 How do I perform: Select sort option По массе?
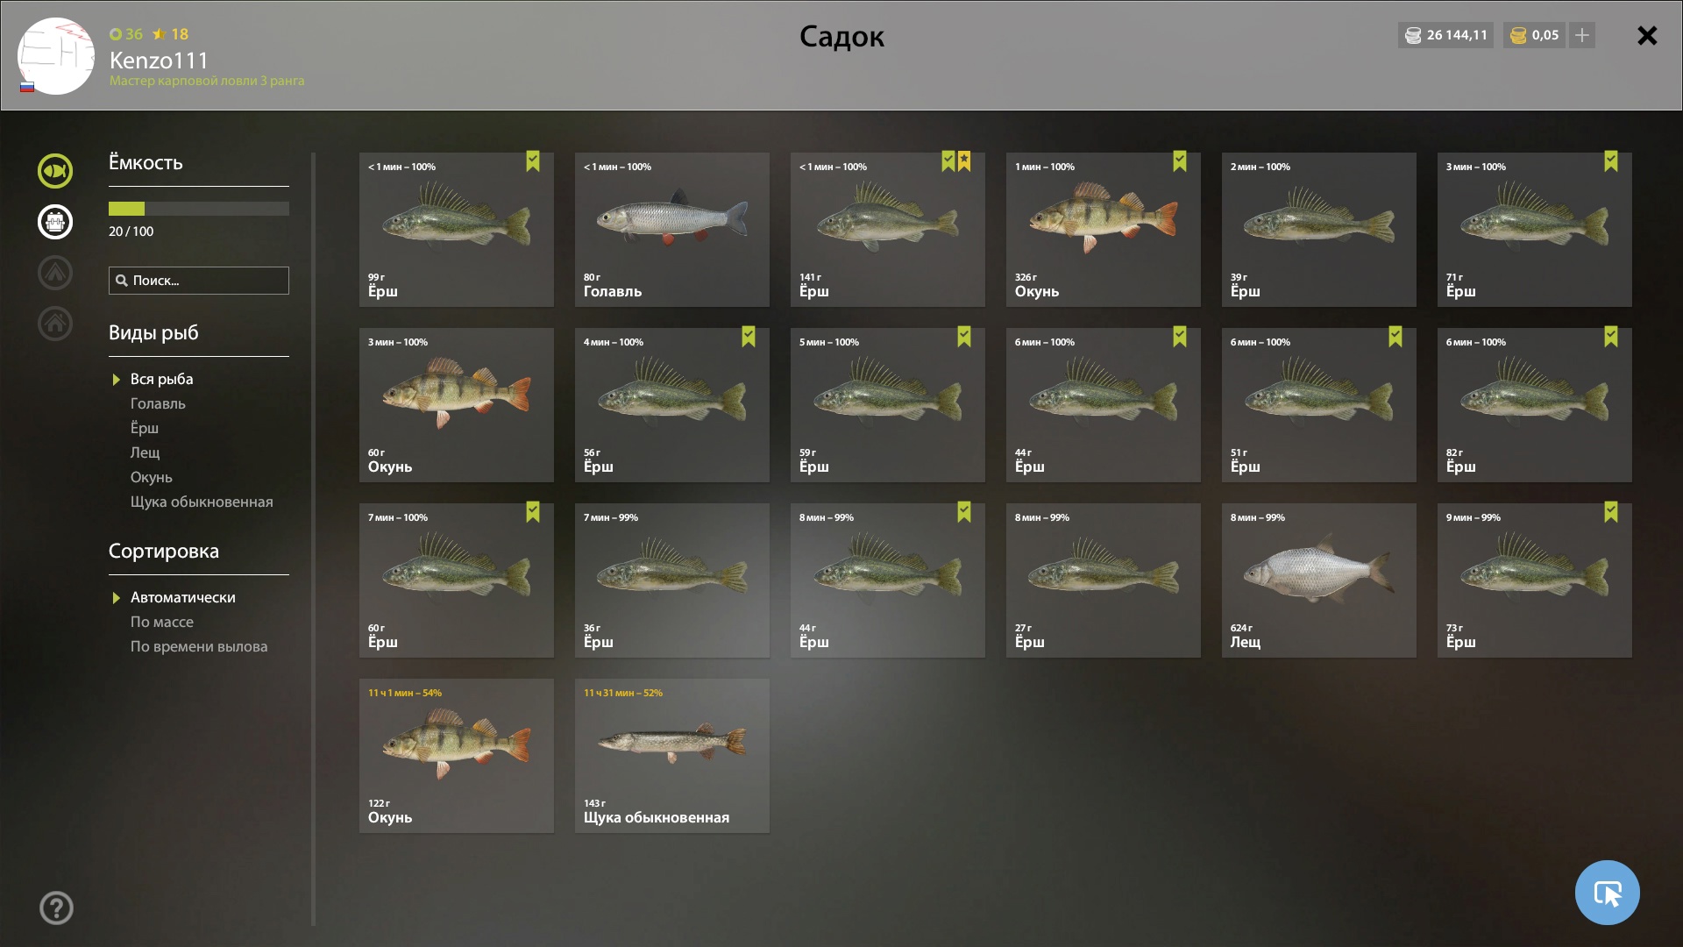tap(162, 622)
